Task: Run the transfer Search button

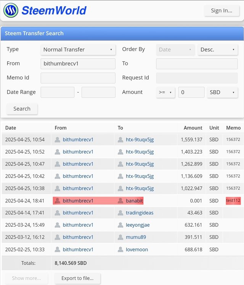Action: (x=22, y=109)
